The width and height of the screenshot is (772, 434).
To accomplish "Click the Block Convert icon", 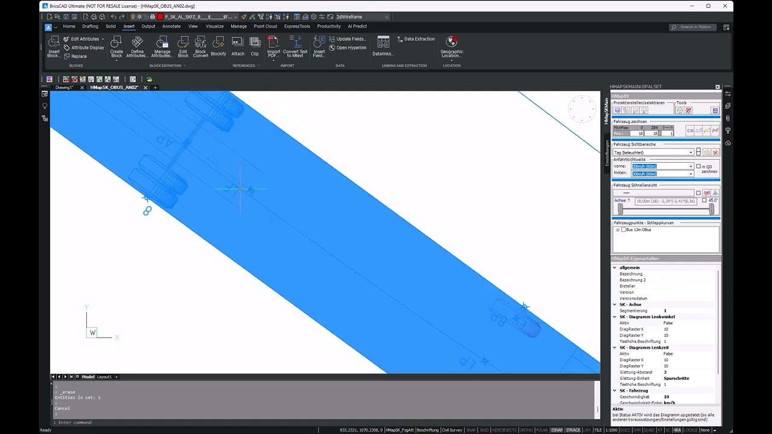I will tap(200, 42).
